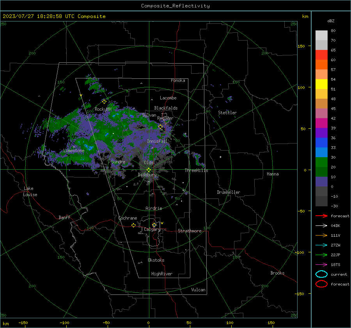351x328 pixels.
Task: Select the Didsbury town label
Action: click(147, 175)
